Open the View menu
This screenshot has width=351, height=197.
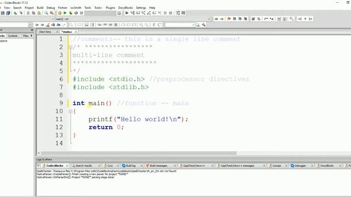click(x=7, y=8)
